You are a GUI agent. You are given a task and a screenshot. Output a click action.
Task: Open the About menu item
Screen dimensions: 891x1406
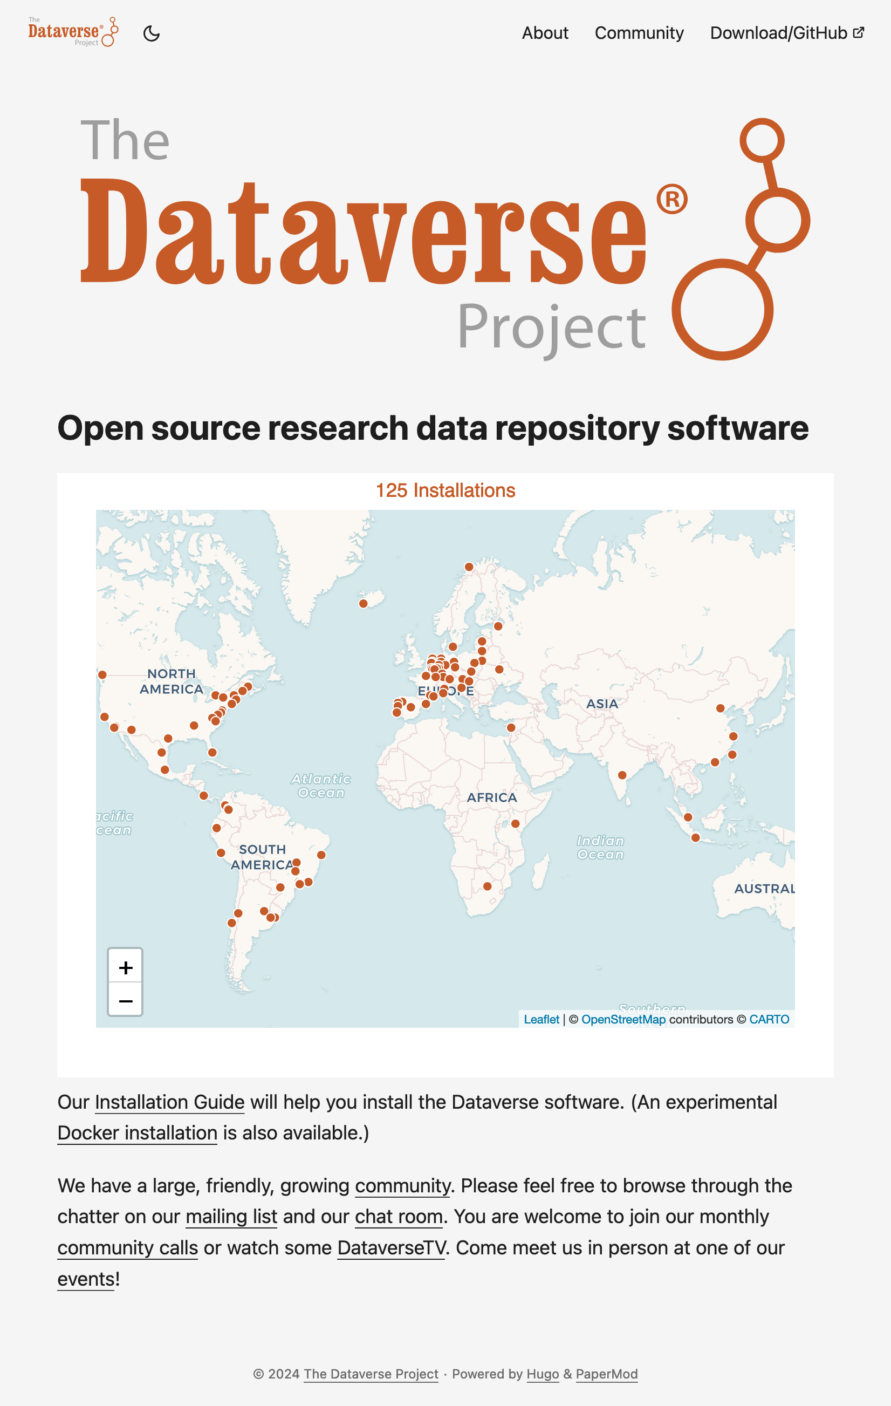(x=544, y=33)
